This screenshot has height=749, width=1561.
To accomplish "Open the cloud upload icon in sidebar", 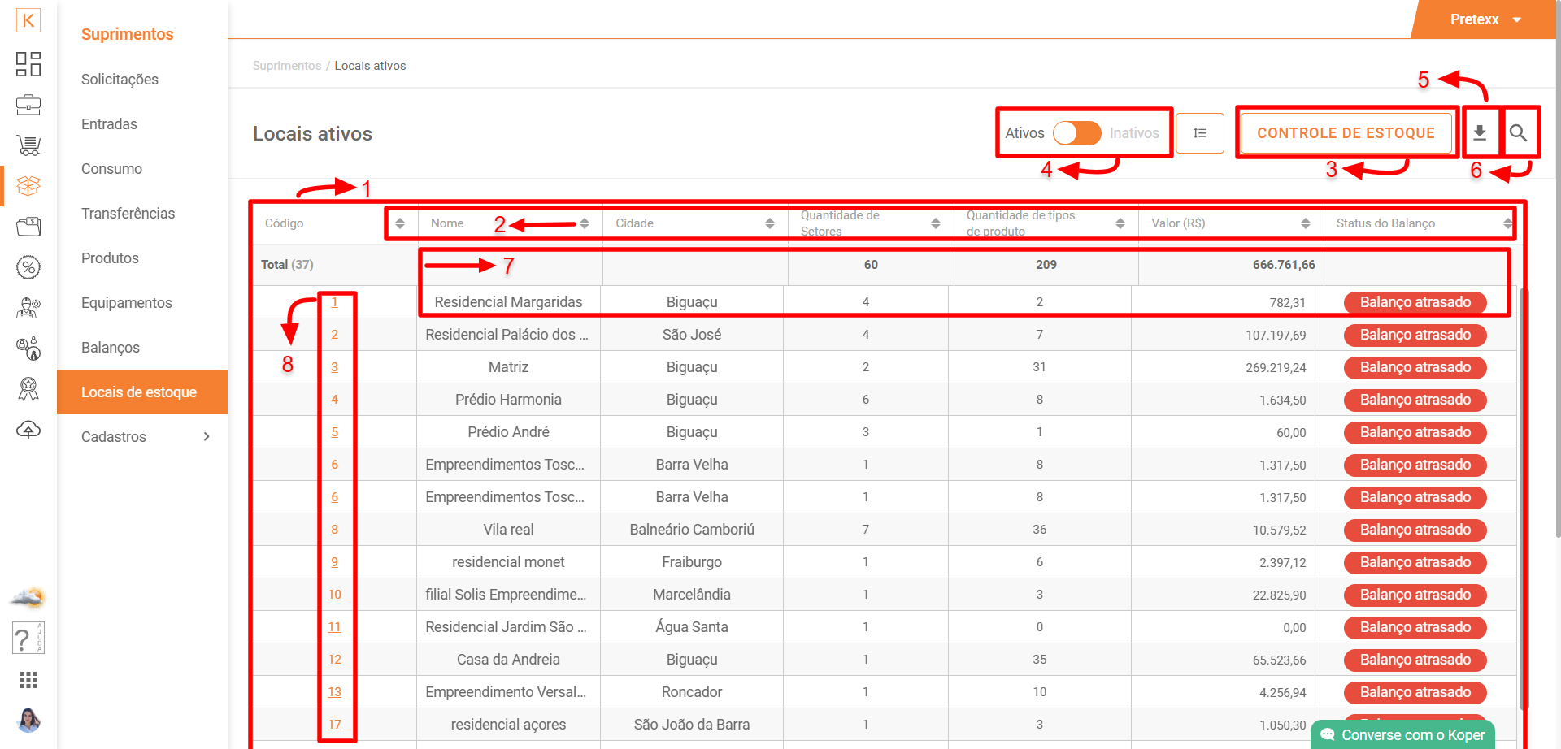I will coord(28,430).
